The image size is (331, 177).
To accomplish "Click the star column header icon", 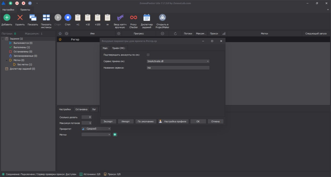I will click(60, 34).
